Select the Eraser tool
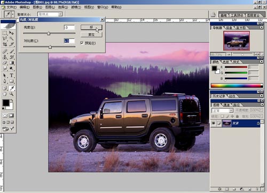The width and height of the screenshot is (267, 193). tap(5, 63)
